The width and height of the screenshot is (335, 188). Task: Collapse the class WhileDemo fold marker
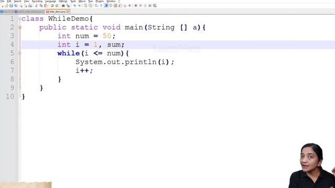click(x=20, y=19)
